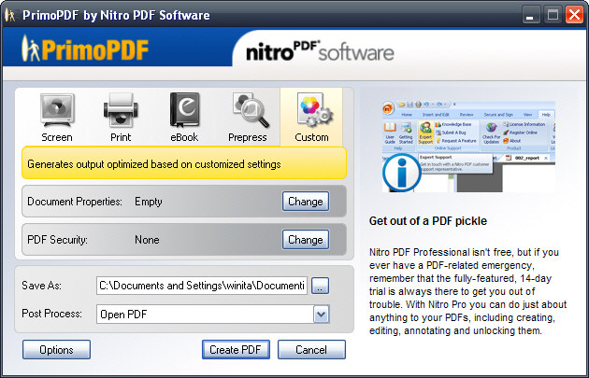Screen dimensions: 589x378
Task: Choose the Print profile printer icon
Action: [121, 111]
